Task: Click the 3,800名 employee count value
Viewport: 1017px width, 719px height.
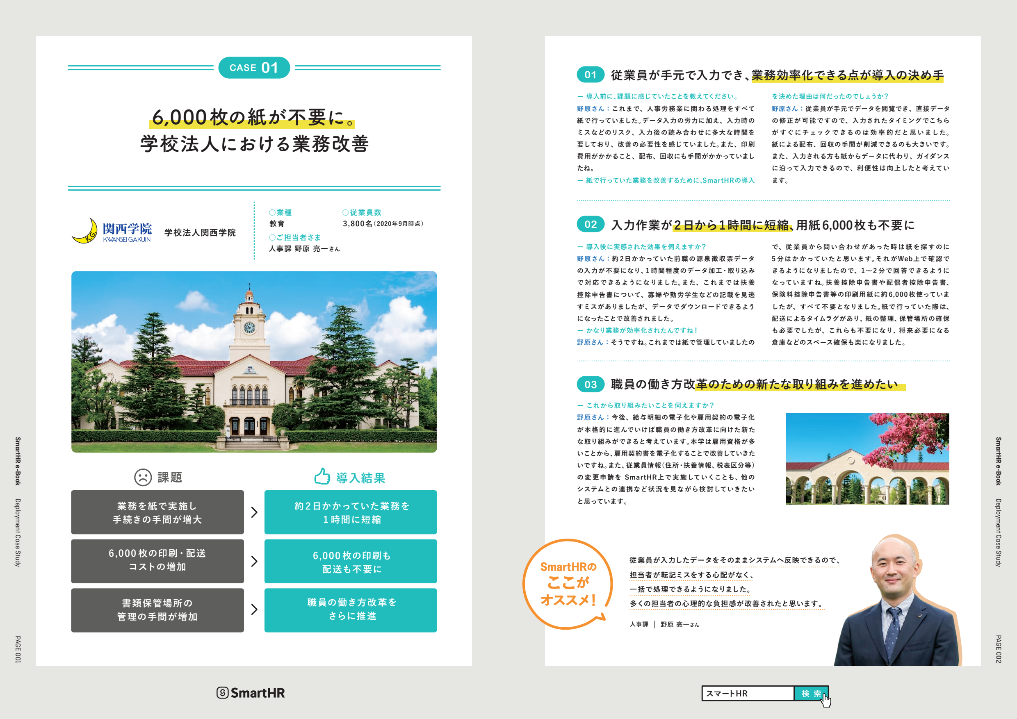Action: pyautogui.click(x=358, y=223)
